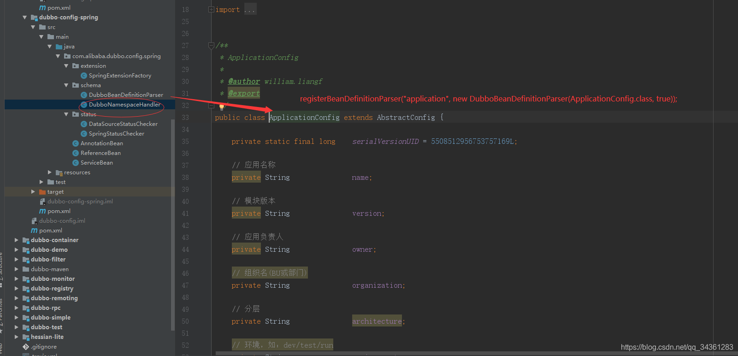Click the .gitignore file icon
The height and width of the screenshot is (356, 738).
(26, 347)
